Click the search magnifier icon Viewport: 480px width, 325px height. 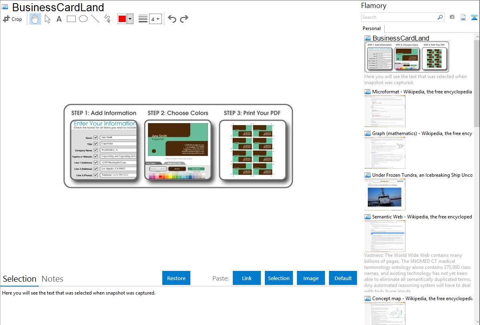click(x=440, y=17)
